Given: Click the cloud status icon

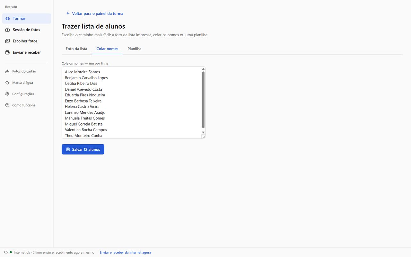Looking at the screenshot, I should (6, 253).
